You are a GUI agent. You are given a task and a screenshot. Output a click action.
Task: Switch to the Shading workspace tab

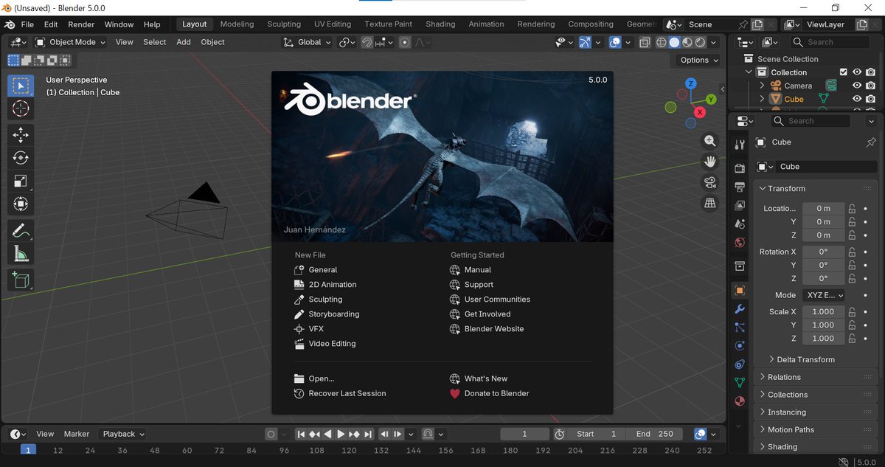click(440, 24)
